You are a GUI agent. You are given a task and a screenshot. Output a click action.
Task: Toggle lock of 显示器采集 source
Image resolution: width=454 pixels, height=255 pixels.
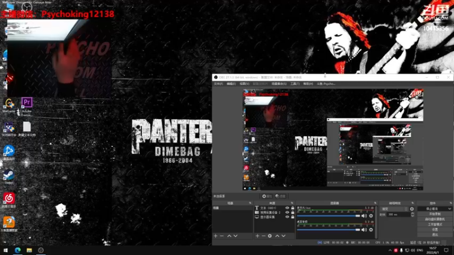(293, 217)
